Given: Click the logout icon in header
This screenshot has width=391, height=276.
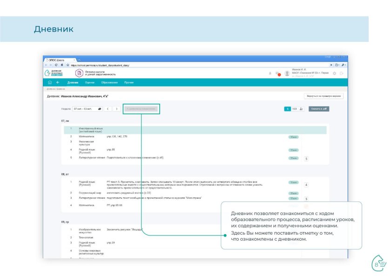Looking at the screenshot, I should pos(341,74).
